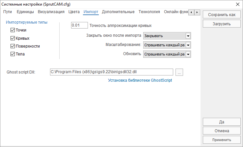The width and height of the screenshot is (243, 147).
Task: Toggle the Кривых checkbox
Action: (13, 38)
